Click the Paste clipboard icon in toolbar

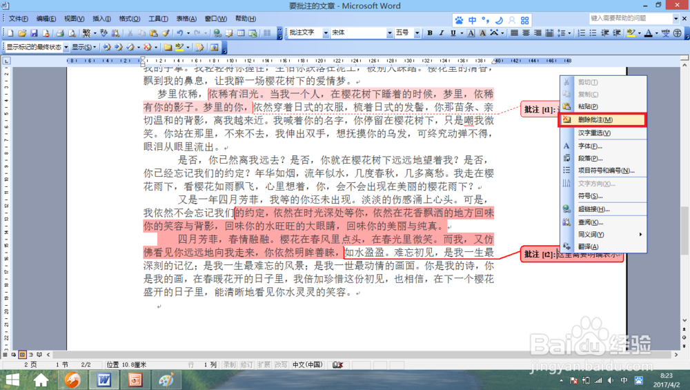(x=154, y=33)
